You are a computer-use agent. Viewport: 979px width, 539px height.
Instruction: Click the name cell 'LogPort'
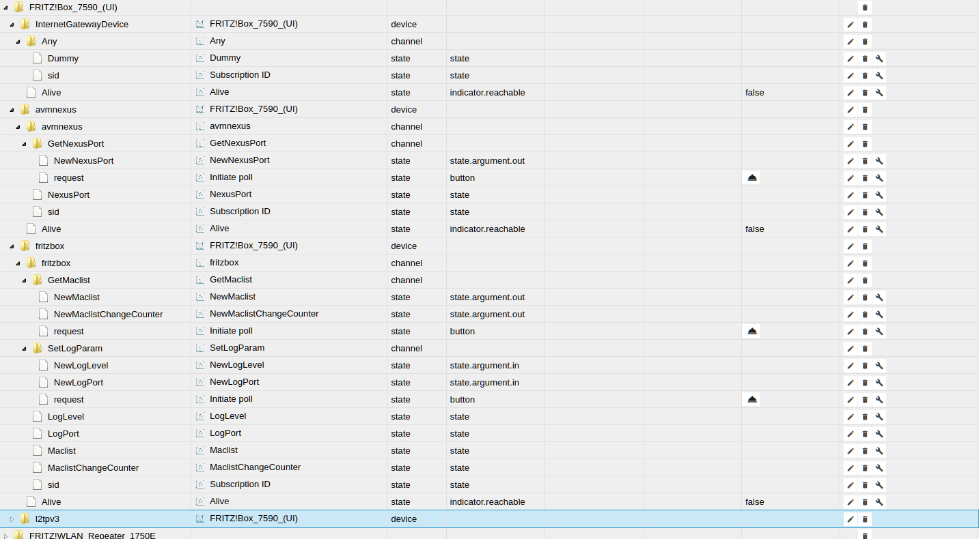click(225, 433)
